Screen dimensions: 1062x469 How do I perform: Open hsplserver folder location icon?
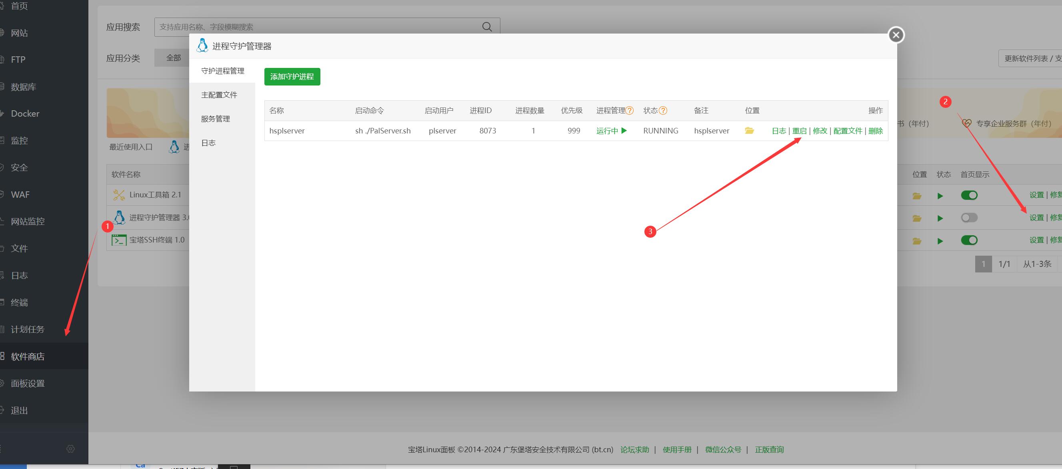750,131
